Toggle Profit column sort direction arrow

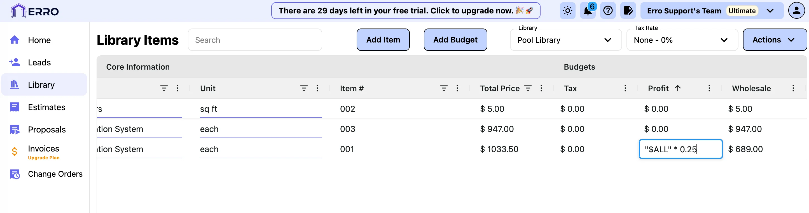[x=678, y=88]
